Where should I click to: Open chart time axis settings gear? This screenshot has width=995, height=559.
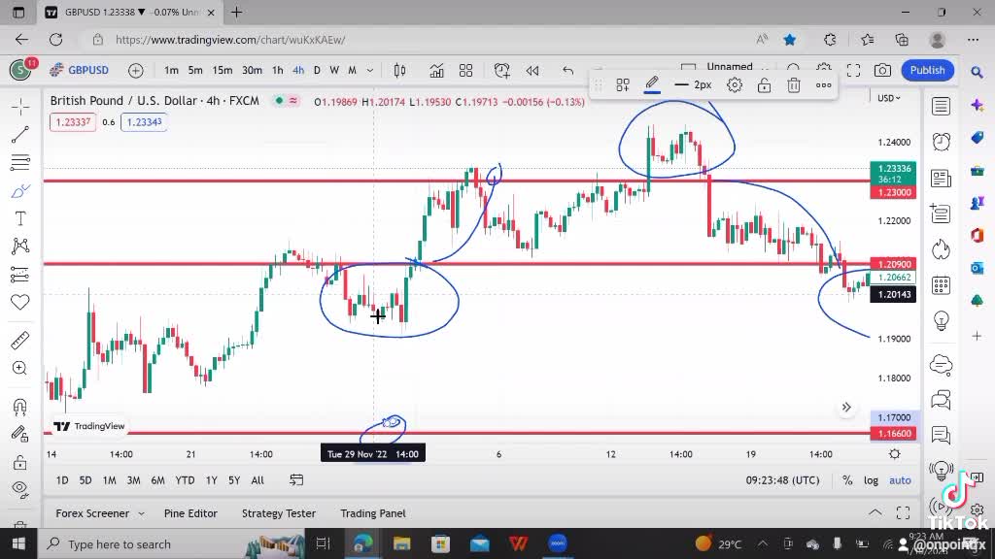coord(895,454)
